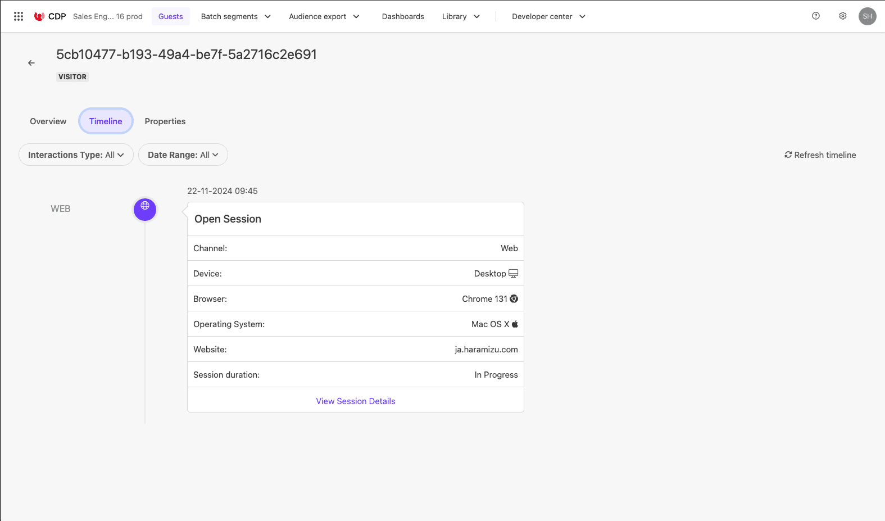Switch to the Properties tab
This screenshot has width=885, height=521.
point(165,121)
